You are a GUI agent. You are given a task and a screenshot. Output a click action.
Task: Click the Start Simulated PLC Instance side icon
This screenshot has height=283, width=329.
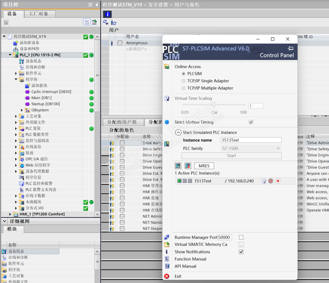(x=167, y=144)
